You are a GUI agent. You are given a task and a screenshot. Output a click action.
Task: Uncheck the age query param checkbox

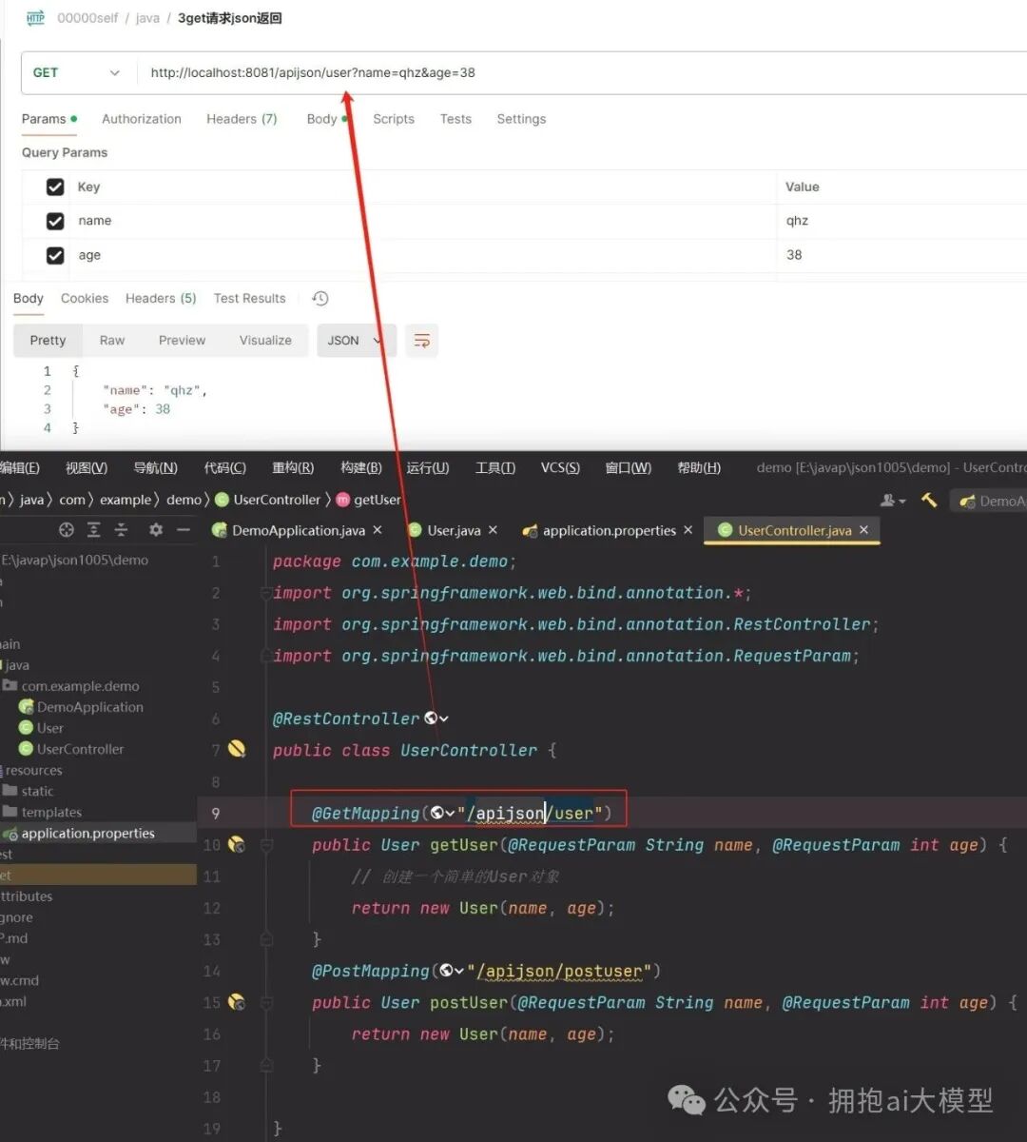point(55,255)
